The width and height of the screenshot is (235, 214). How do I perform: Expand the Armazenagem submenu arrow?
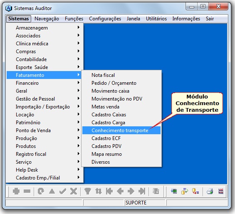[x=78, y=27]
